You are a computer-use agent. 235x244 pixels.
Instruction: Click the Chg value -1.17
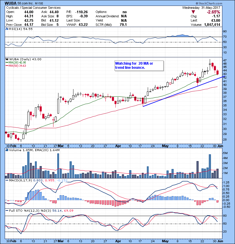coord(216,16)
